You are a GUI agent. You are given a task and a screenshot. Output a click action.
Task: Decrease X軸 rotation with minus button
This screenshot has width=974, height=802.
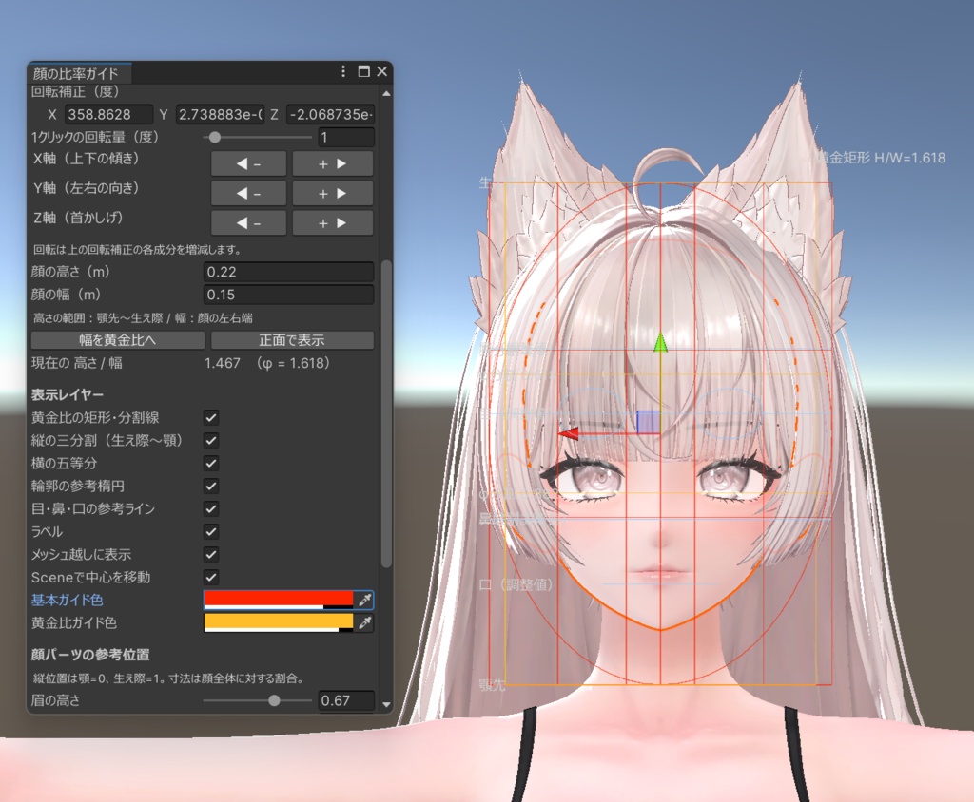[x=248, y=163]
